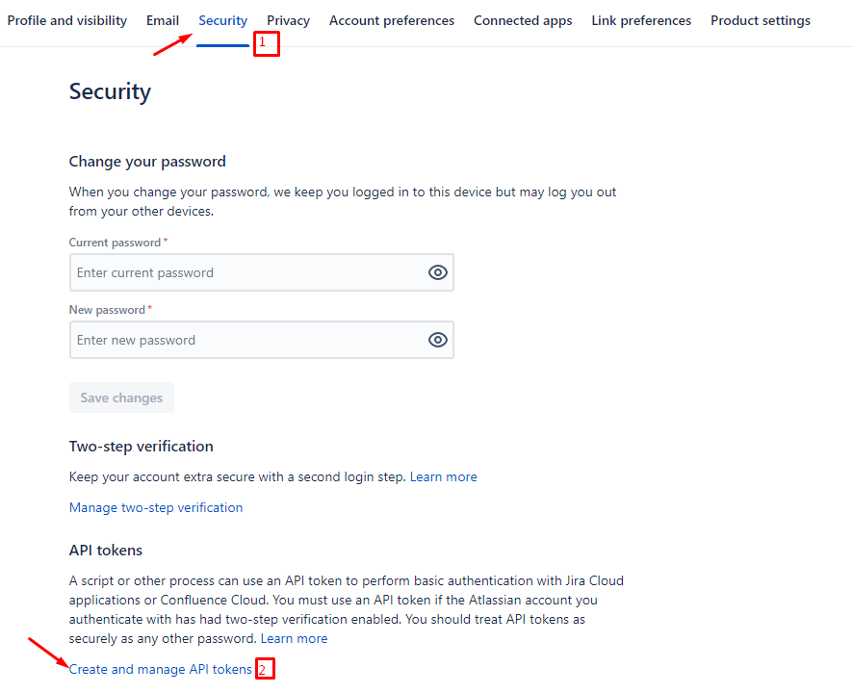Viewport: 853px width, 693px height.
Task: Switch to the Email tab
Action: pos(163,20)
